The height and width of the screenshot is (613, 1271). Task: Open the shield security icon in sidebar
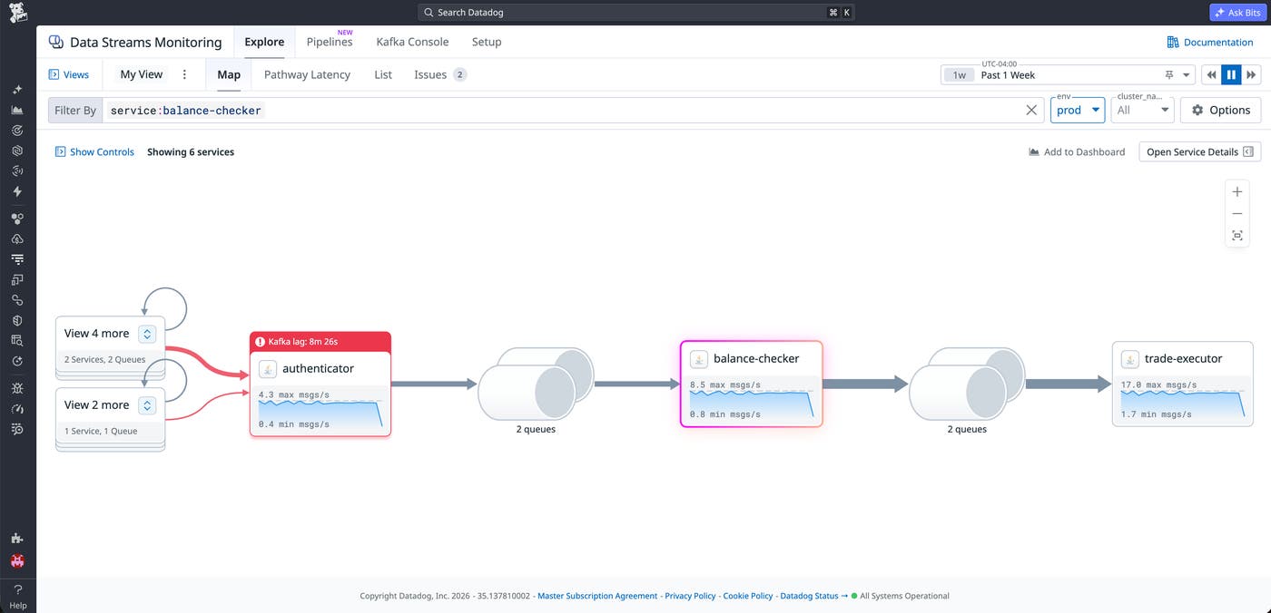click(x=17, y=320)
